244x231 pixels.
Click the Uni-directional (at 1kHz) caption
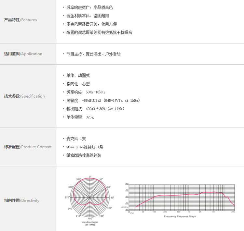(x=90, y=223)
